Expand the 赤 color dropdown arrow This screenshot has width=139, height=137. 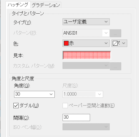coord(106,43)
